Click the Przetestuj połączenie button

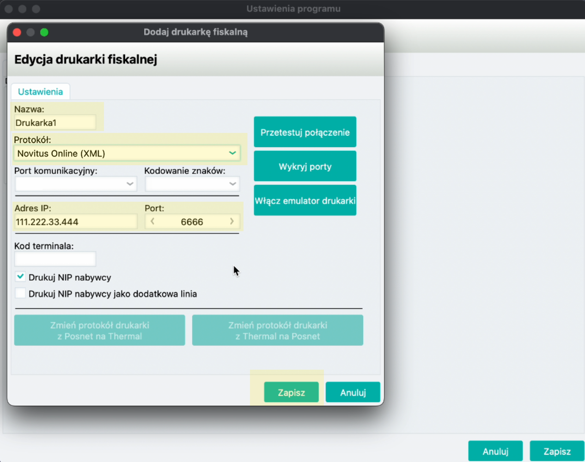point(305,132)
